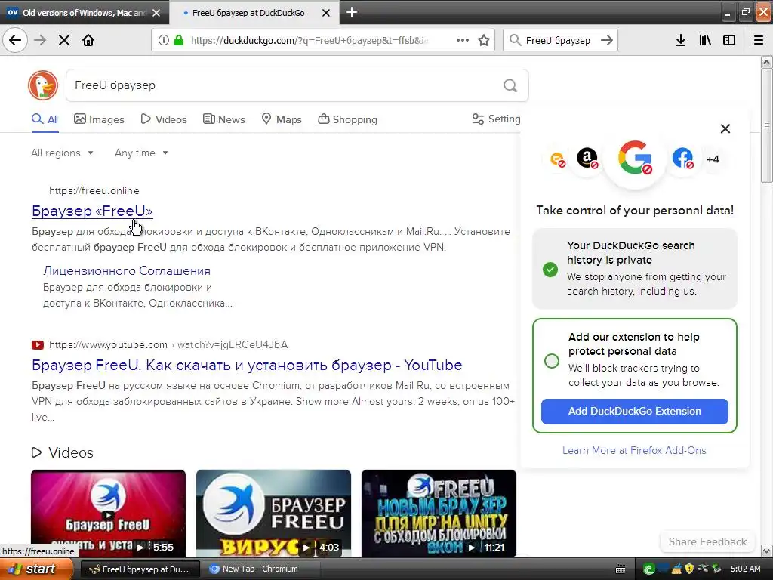Click the vertical scrollbar down arrow
Image resolution: width=773 pixels, height=580 pixels.
click(767, 551)
